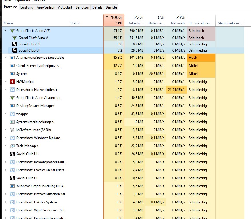The image size is (251, 219).
Task: Click the Diensthost: Netzwerkdienst gear icon
Action: point(12,90)
